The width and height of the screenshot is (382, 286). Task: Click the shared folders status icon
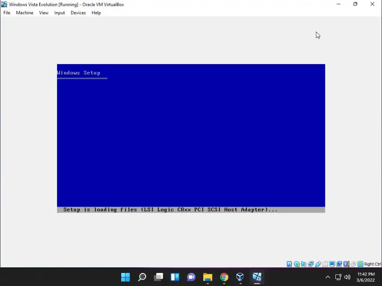click(325, 264)
